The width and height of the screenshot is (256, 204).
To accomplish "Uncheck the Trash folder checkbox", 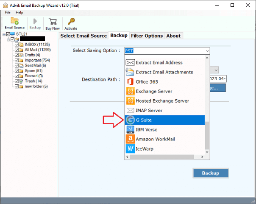I will (17, 81).
